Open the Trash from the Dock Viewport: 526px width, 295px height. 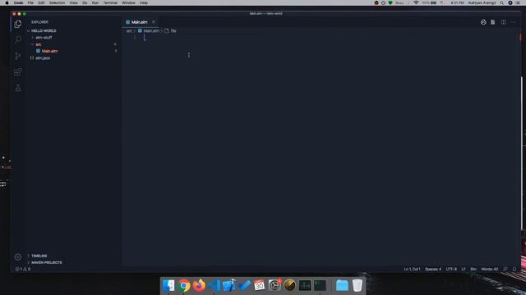coord(358,285)
